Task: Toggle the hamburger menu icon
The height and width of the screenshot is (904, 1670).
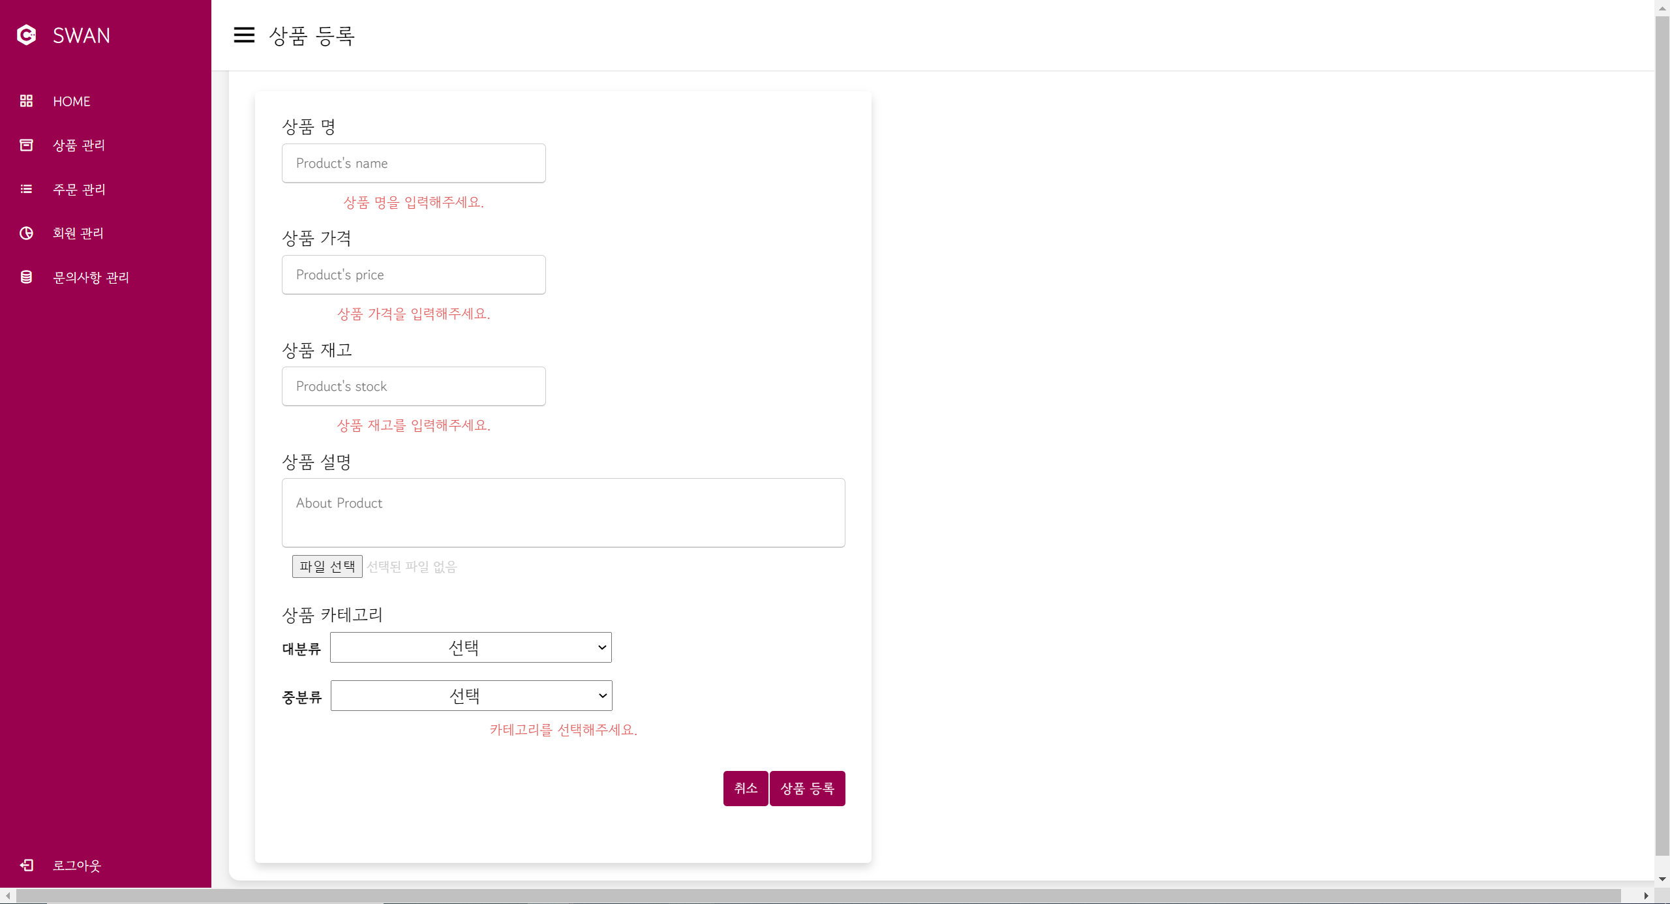Action: click(x=244, y=35)
